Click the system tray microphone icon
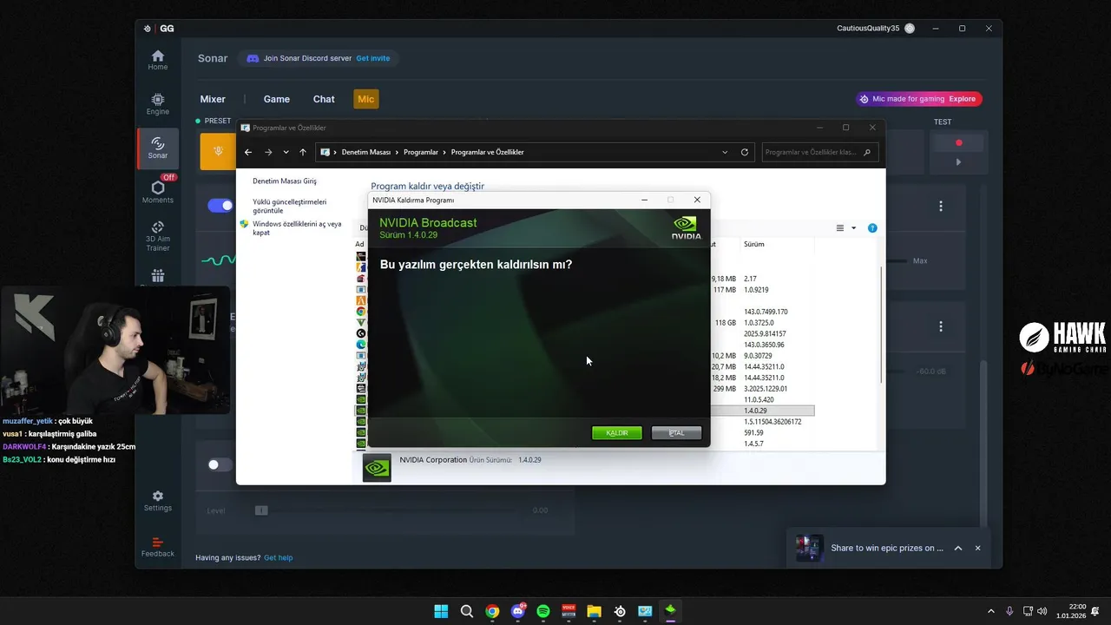This screenshot has height=625, width=1111. point(1009,611)
